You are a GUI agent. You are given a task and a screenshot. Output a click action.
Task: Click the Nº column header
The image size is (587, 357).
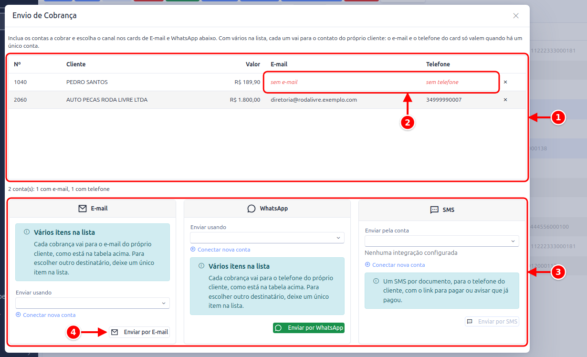17,64
